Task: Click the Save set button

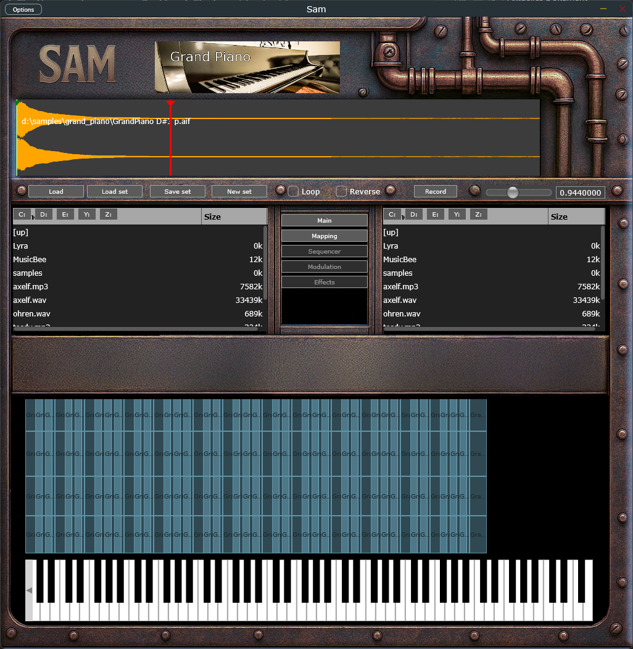Action: 177,191
